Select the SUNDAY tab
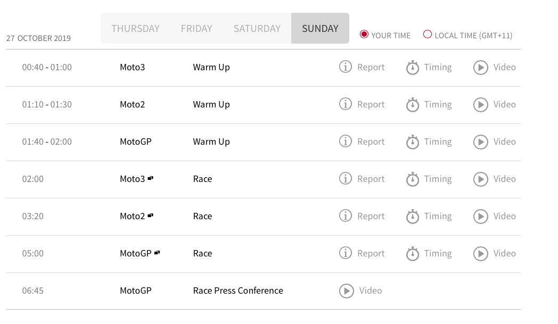The image size is (558, 324). point(320,28)
